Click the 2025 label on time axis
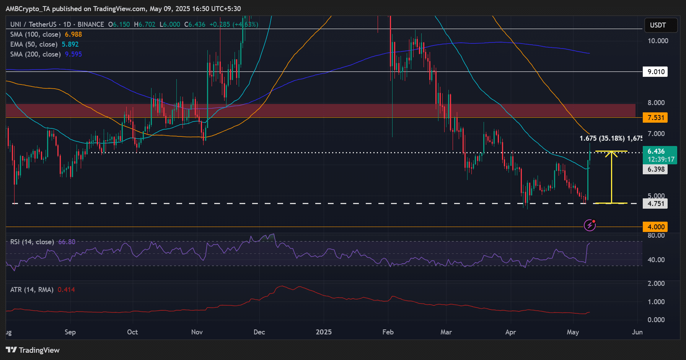Screen dimensions: 686x360 pyautogui.click(x=324, y=332)
